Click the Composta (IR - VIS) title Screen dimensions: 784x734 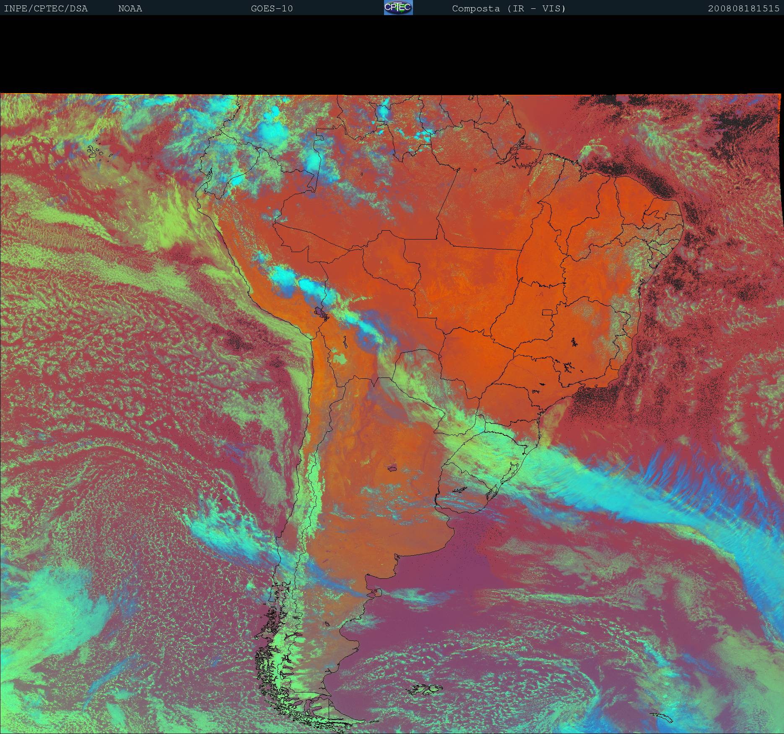coord(509,8)
